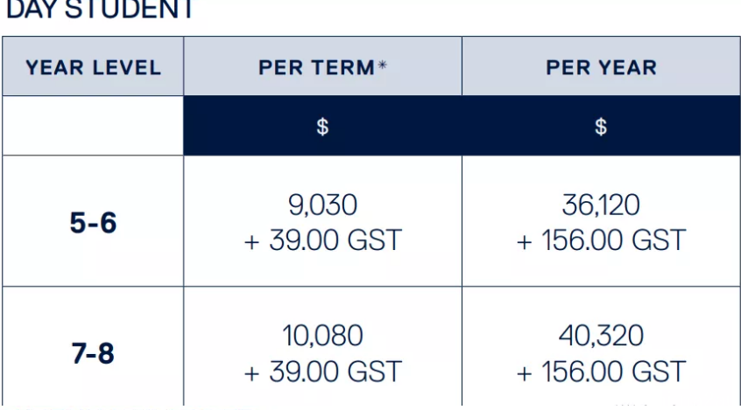This screenshot has width=741, height=410.
Task: Click dollar sign under PER TERM
Action: (x=322, y=127)
